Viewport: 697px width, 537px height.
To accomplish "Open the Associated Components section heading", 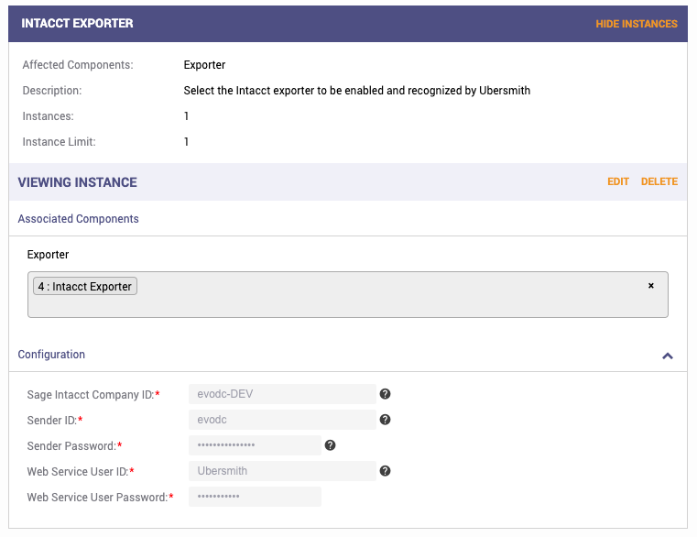I will coord(78,219).
